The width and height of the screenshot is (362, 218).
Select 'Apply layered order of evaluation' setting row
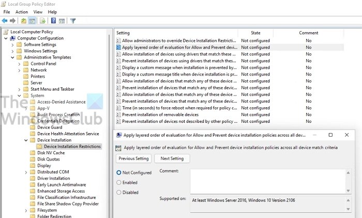(230, 48)
